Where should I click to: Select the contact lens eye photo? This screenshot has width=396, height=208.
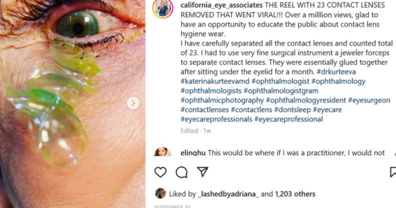coord(73,104)
